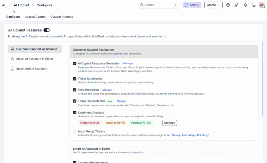This screenshot has width=267, height=163.
Task: Switch to the Access Control tab
Action: [x=35, y=17]
